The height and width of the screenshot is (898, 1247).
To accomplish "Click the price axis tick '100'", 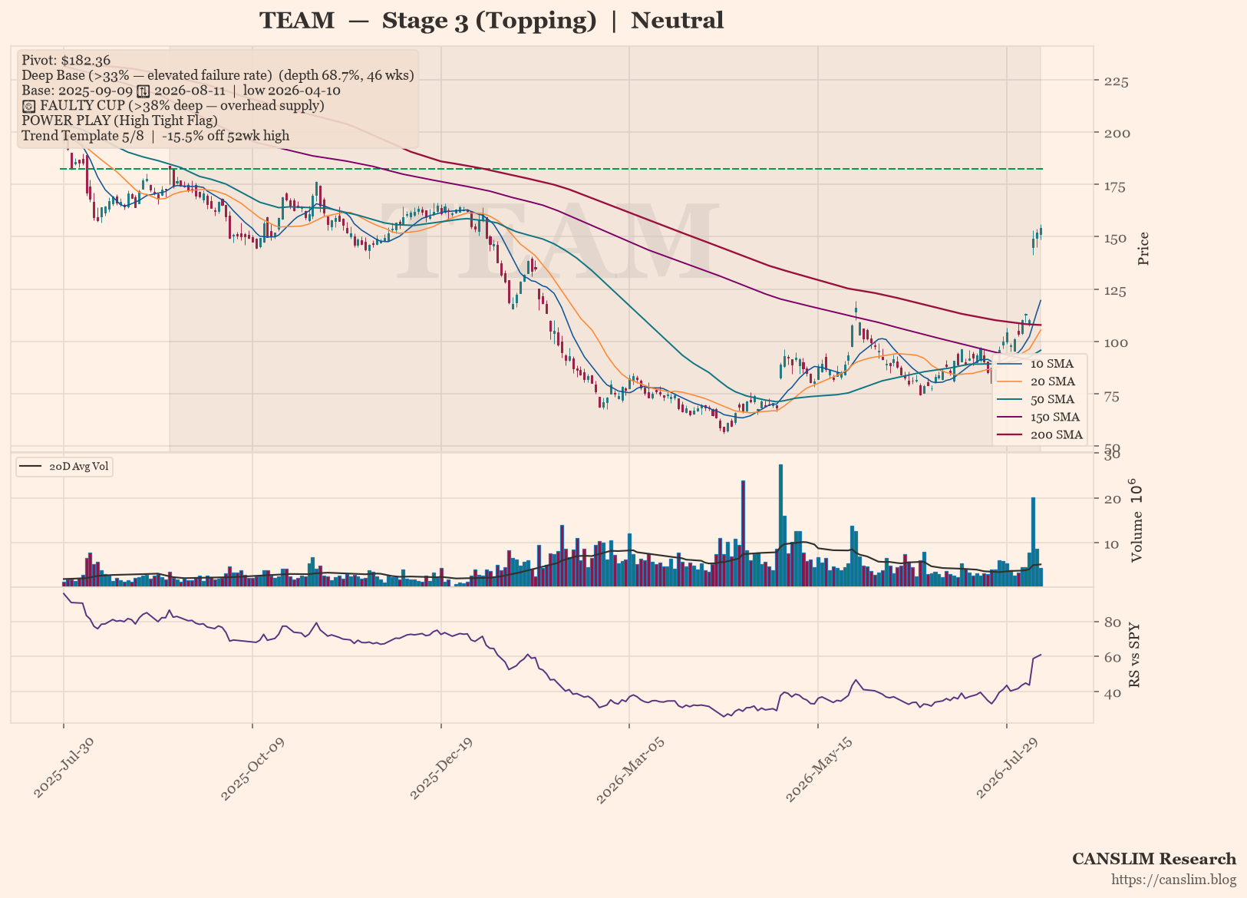I will click(1116, 342).
